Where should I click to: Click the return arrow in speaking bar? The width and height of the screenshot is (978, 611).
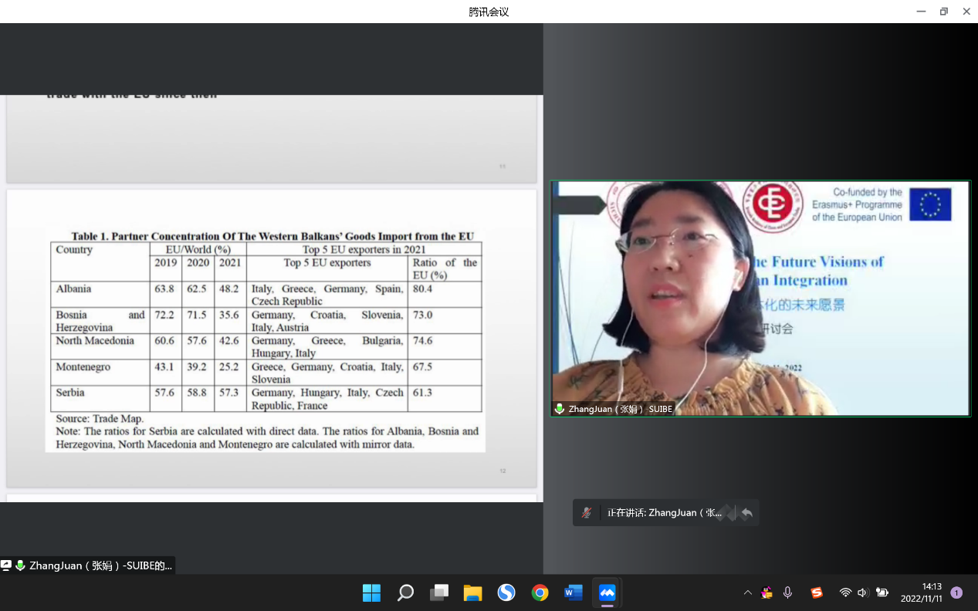coord(746,512)
